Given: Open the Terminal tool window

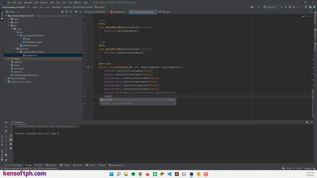Looking at the screenshot, I should coord(65,165).
